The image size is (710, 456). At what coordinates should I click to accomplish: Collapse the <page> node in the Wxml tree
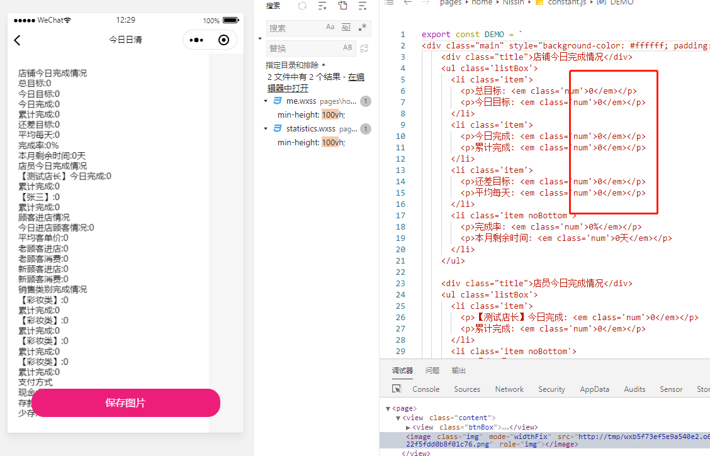coord(388,408)
